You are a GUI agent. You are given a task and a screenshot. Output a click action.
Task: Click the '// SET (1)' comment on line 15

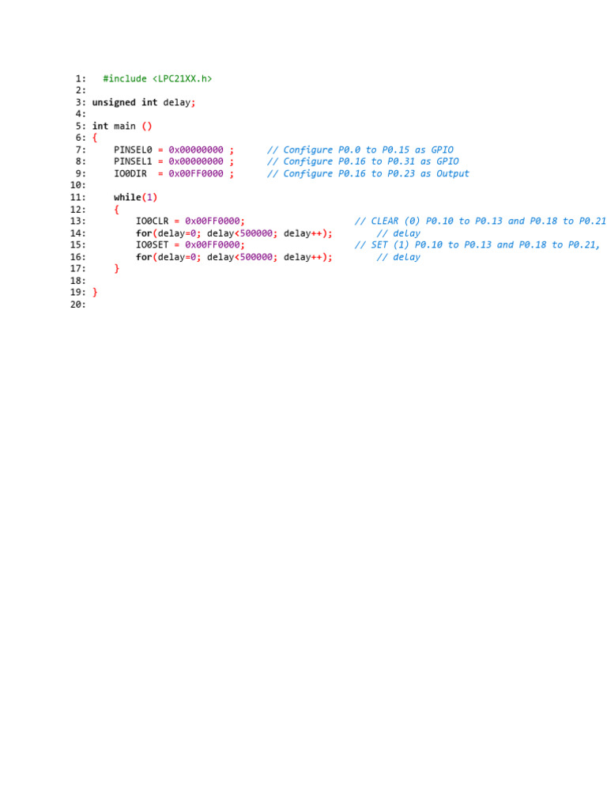[x=477, y=245]
